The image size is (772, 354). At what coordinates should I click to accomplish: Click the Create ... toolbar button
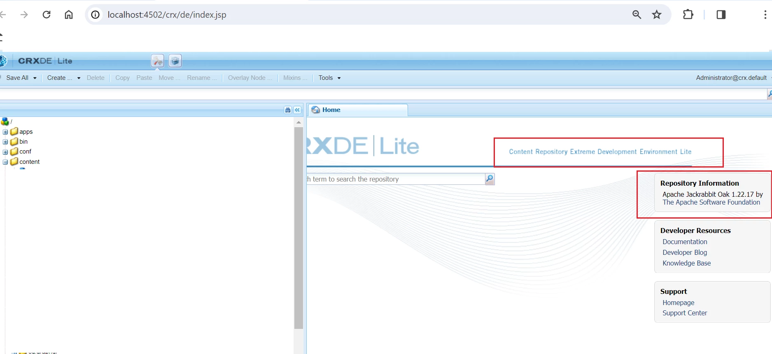59,78
